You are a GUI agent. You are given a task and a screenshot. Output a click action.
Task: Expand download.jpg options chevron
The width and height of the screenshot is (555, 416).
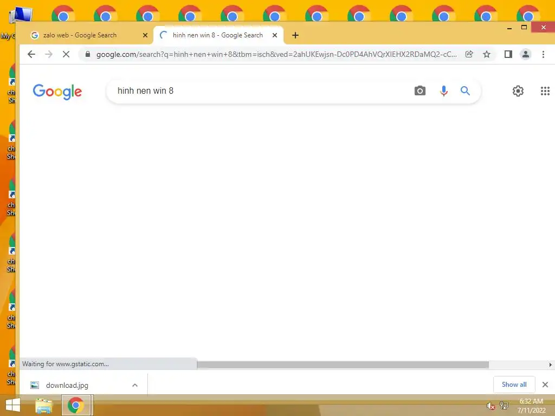tap(135, 385)
